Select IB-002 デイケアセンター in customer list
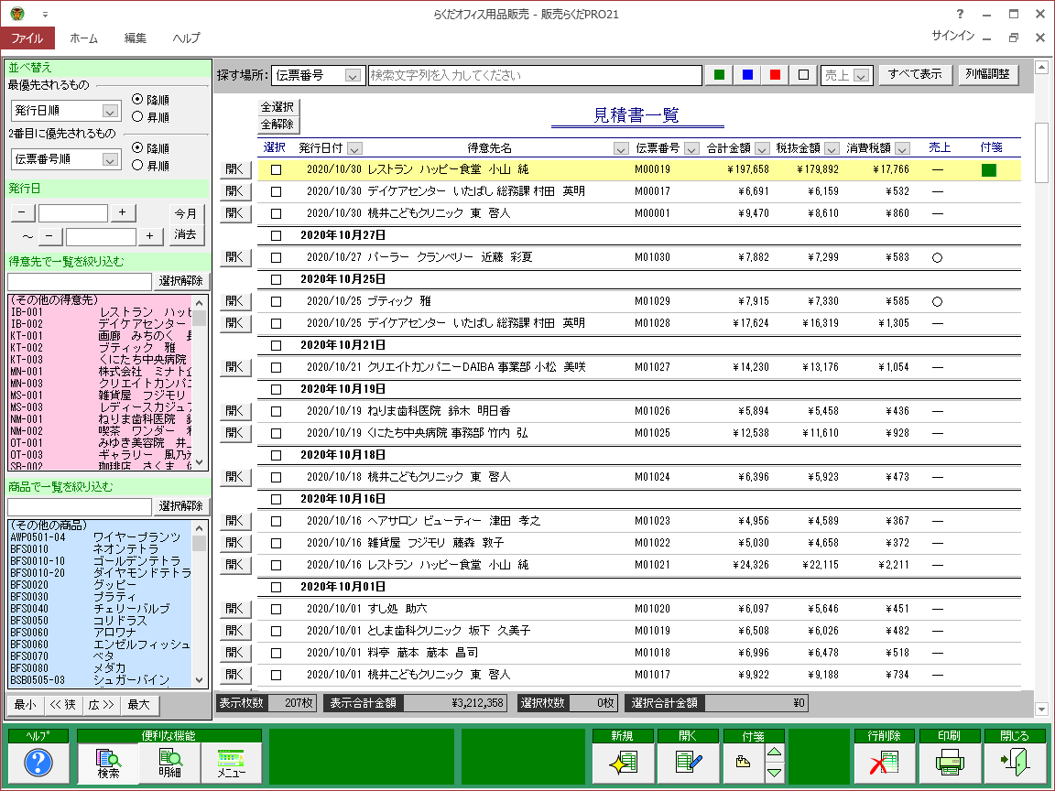The width and height of the screenshot is (1055, 791). [x=101, y=324]
